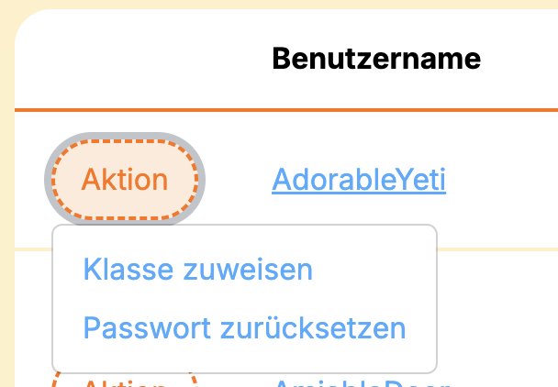This screenshot has width=558, height=387.
Task: Select 'Klasse zuweisen' from the dropdown
Action: (x=197, y=270)
